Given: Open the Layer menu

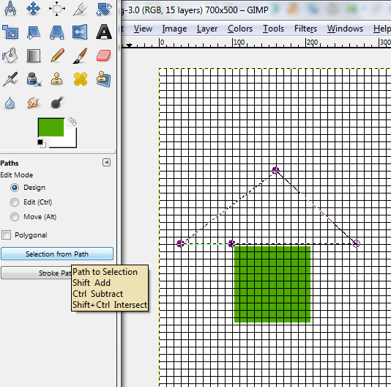Looking at the screenshot, I should point(207,29).
